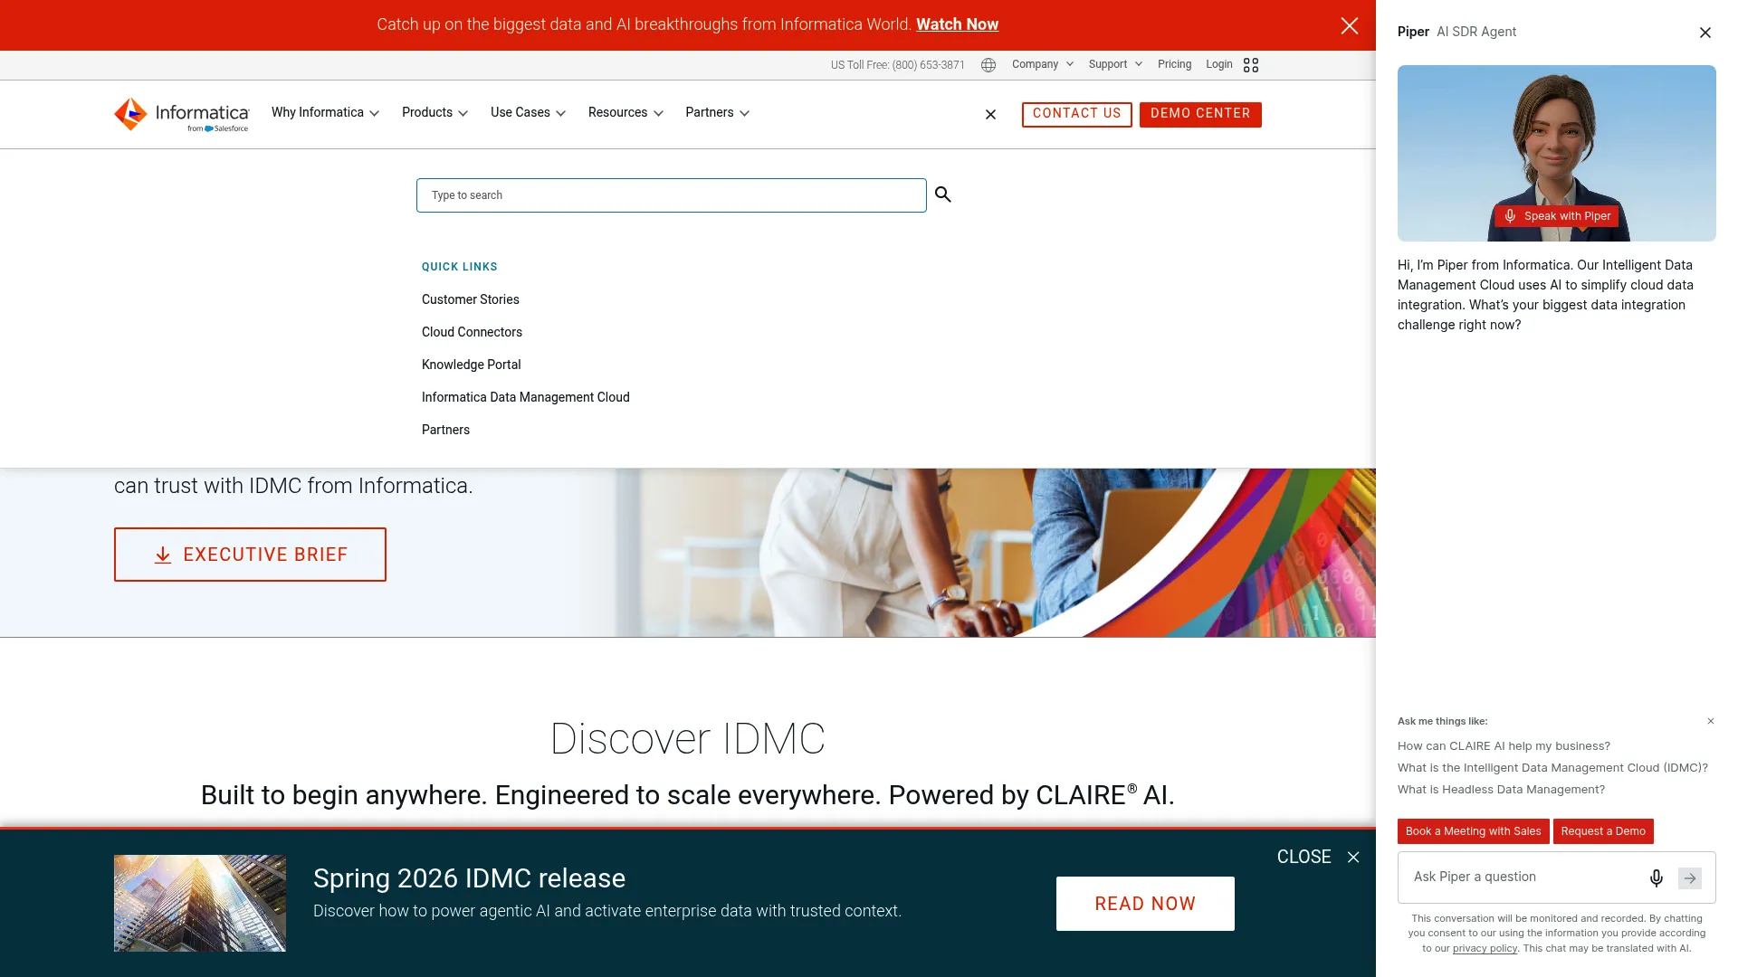Click the Request a Demo button
1738x977 pixels.
[x=1603, y=831]
